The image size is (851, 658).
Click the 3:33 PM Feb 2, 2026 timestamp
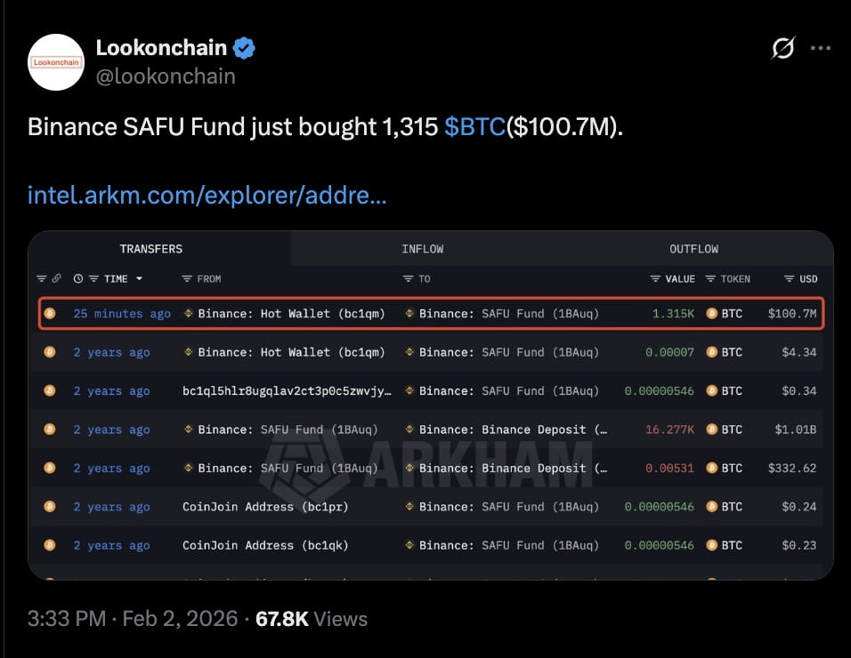click(x=133, y=618)
